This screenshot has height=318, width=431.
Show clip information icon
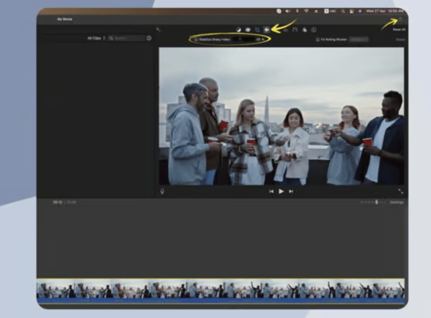314,30
